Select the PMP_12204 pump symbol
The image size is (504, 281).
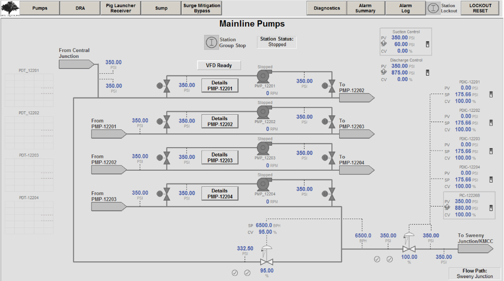click(x=265, y=185)
